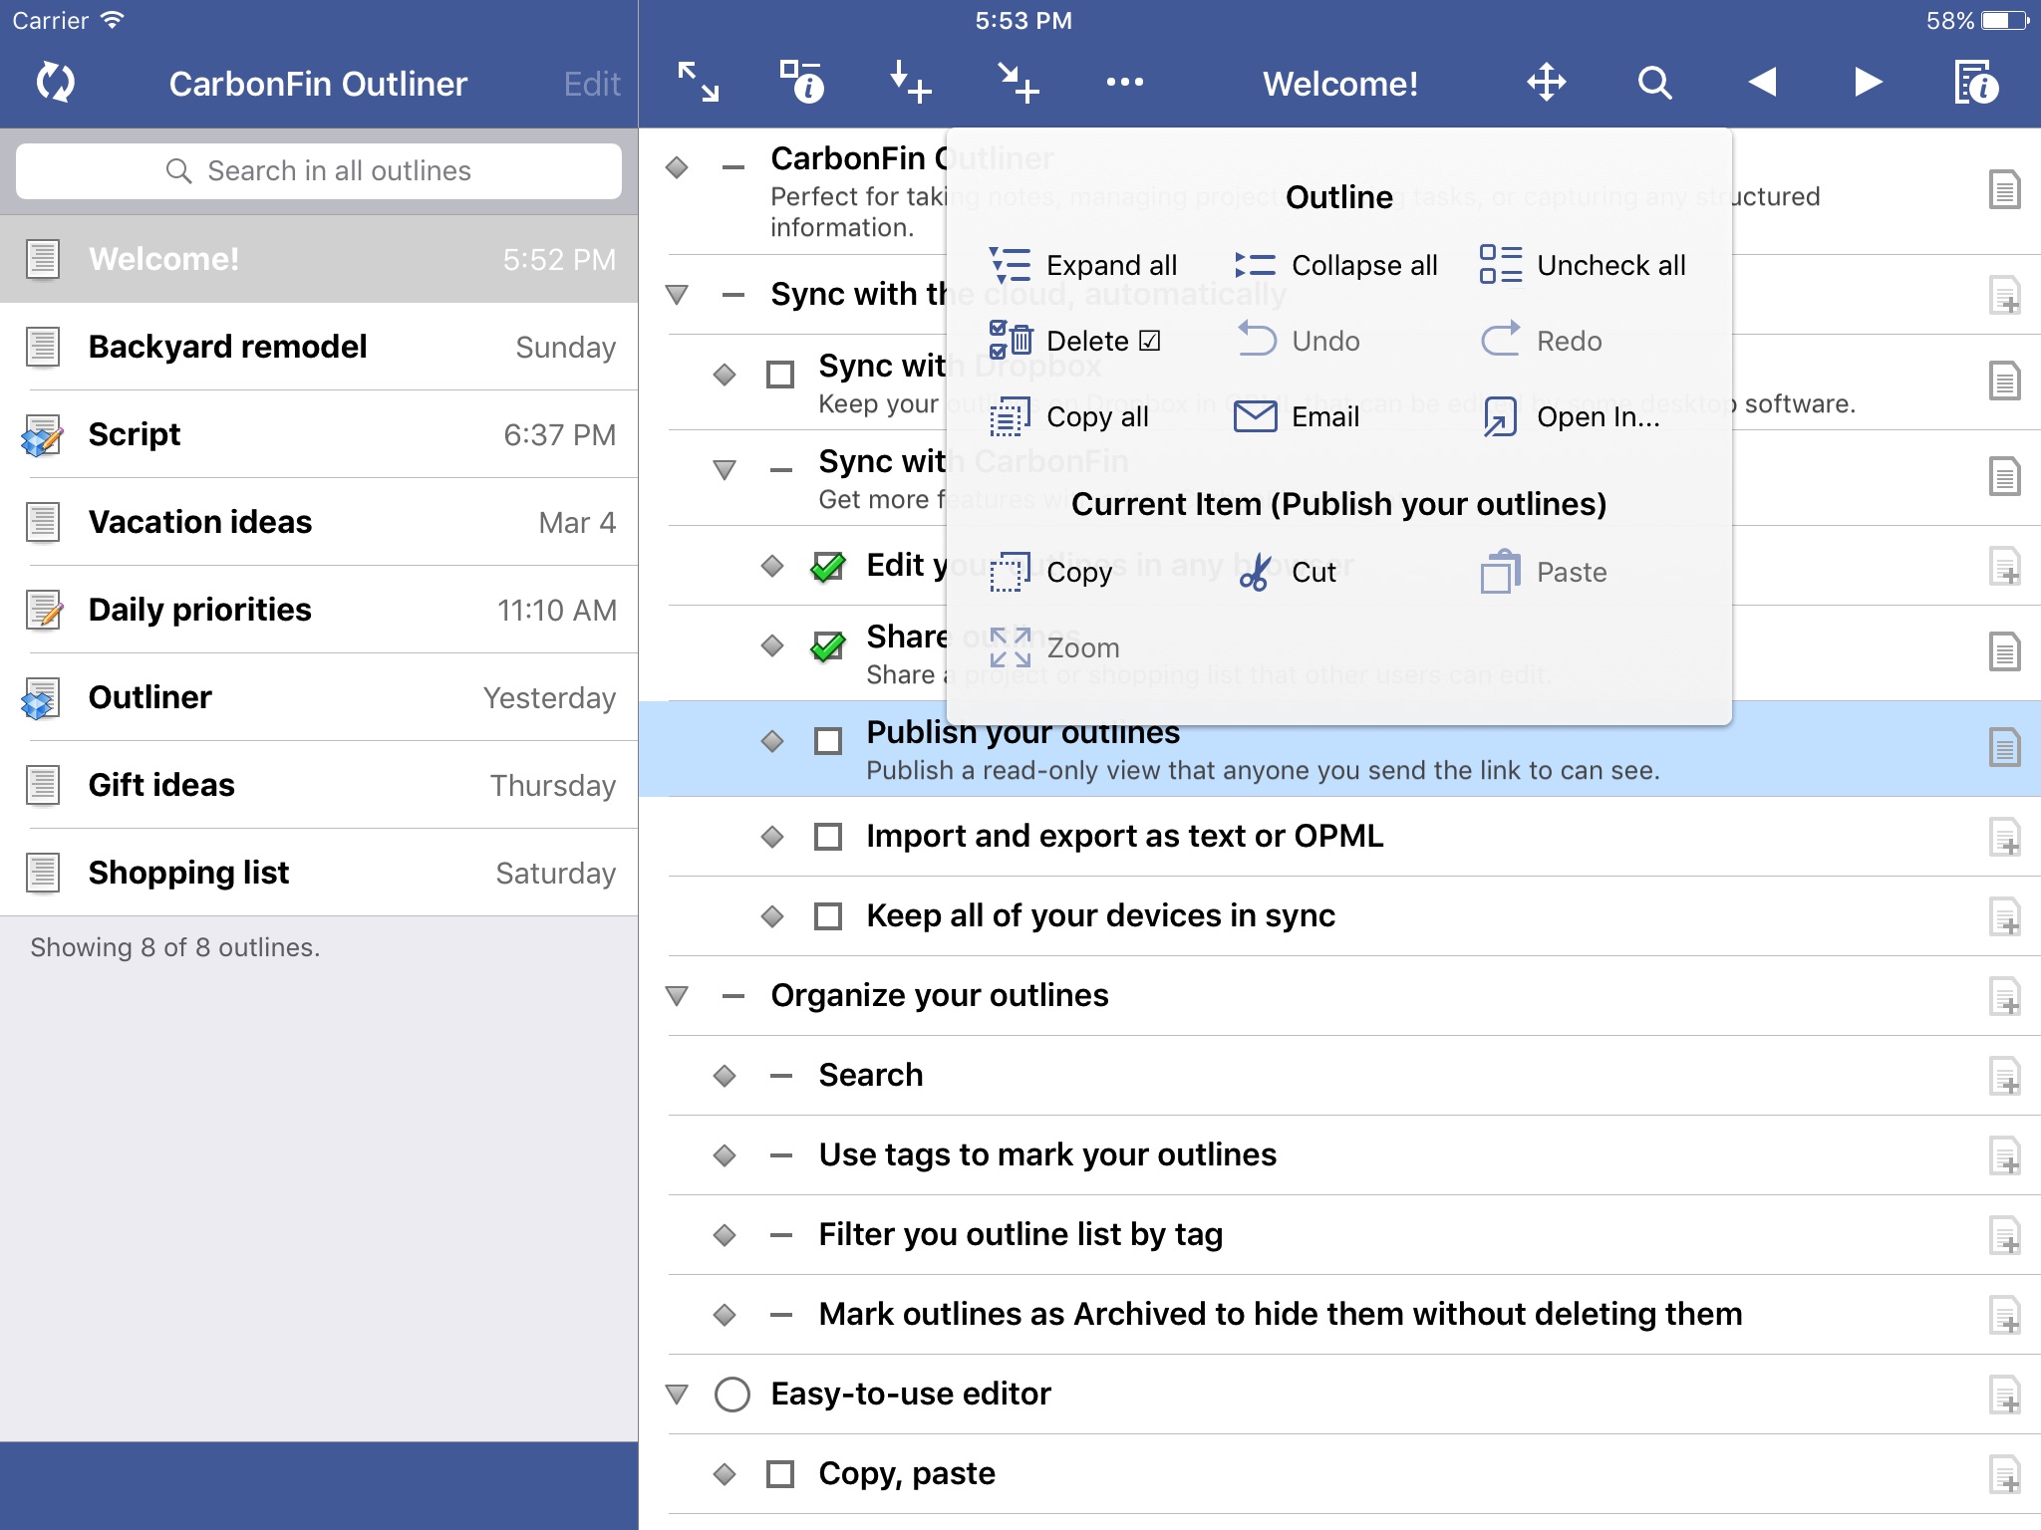Click the Open In icon in Outline menu
This screenshot has width=2041, height=1530.
point(1498,414)
